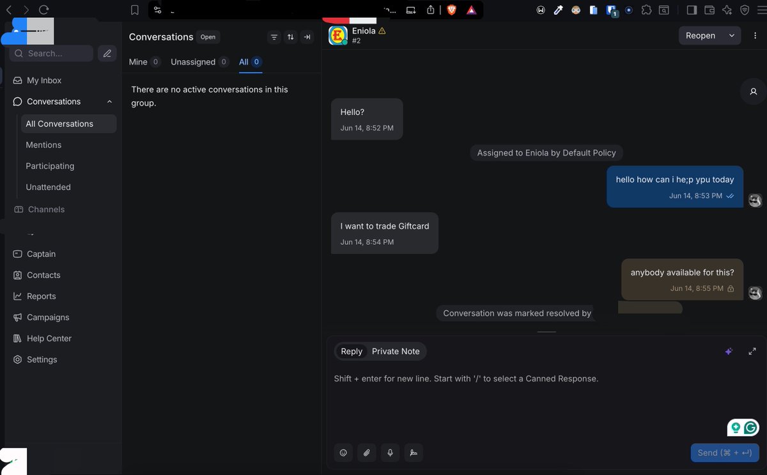Click the 'Hello?' message bubble

367,119
